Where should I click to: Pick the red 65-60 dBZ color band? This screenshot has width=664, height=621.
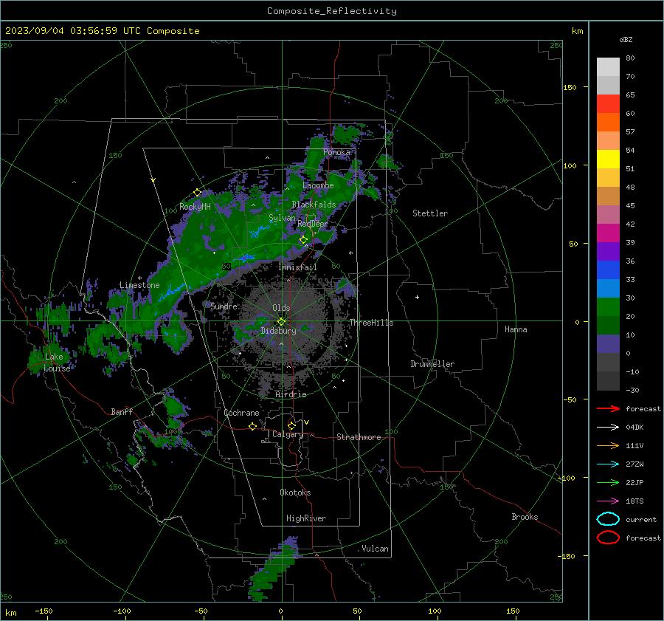click(x=608, y=103)
